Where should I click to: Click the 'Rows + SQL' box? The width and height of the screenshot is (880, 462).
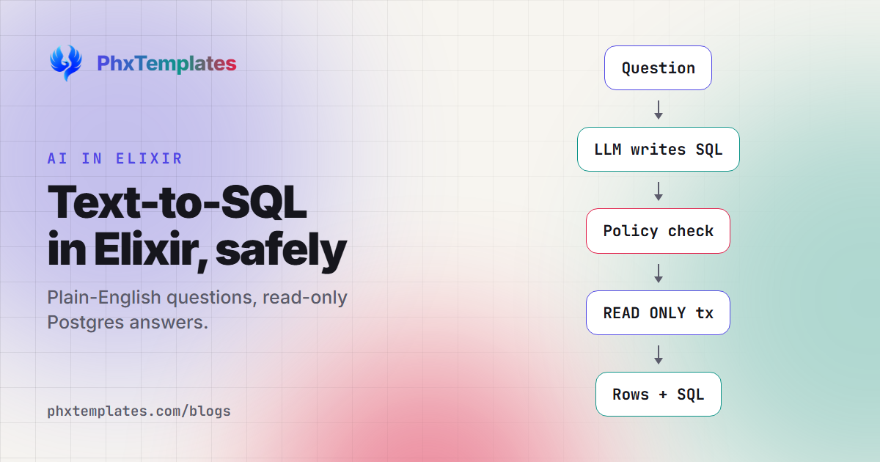pyautogui.click(x=658, y=395)
